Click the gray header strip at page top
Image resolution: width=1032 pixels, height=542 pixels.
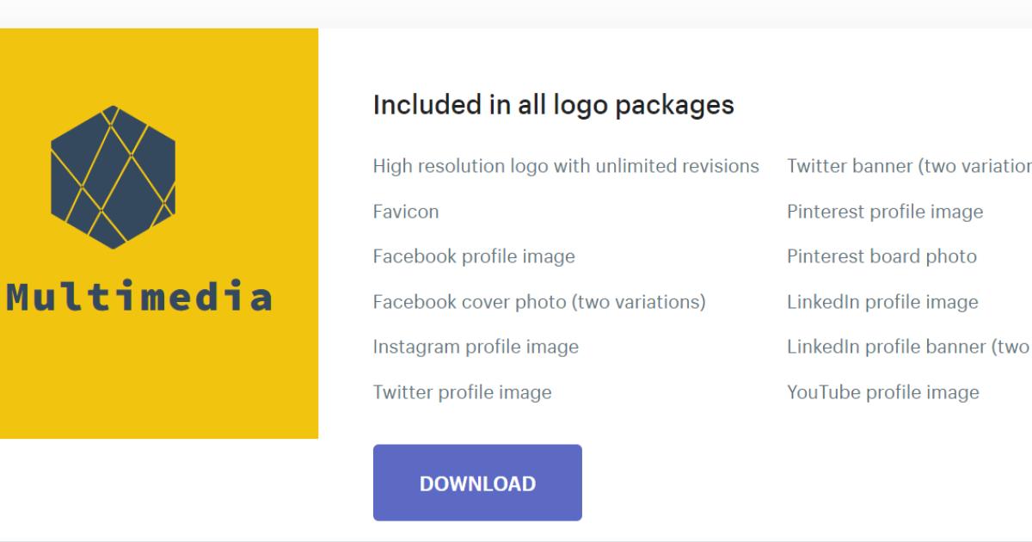[516, 13]
